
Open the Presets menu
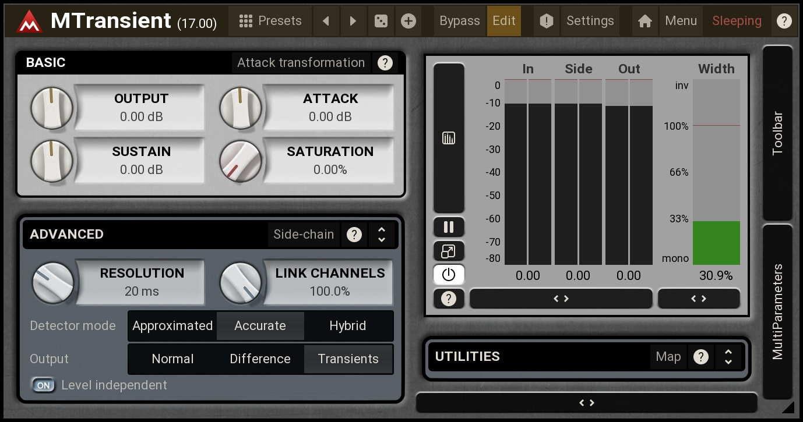click(x=270, y=21)
